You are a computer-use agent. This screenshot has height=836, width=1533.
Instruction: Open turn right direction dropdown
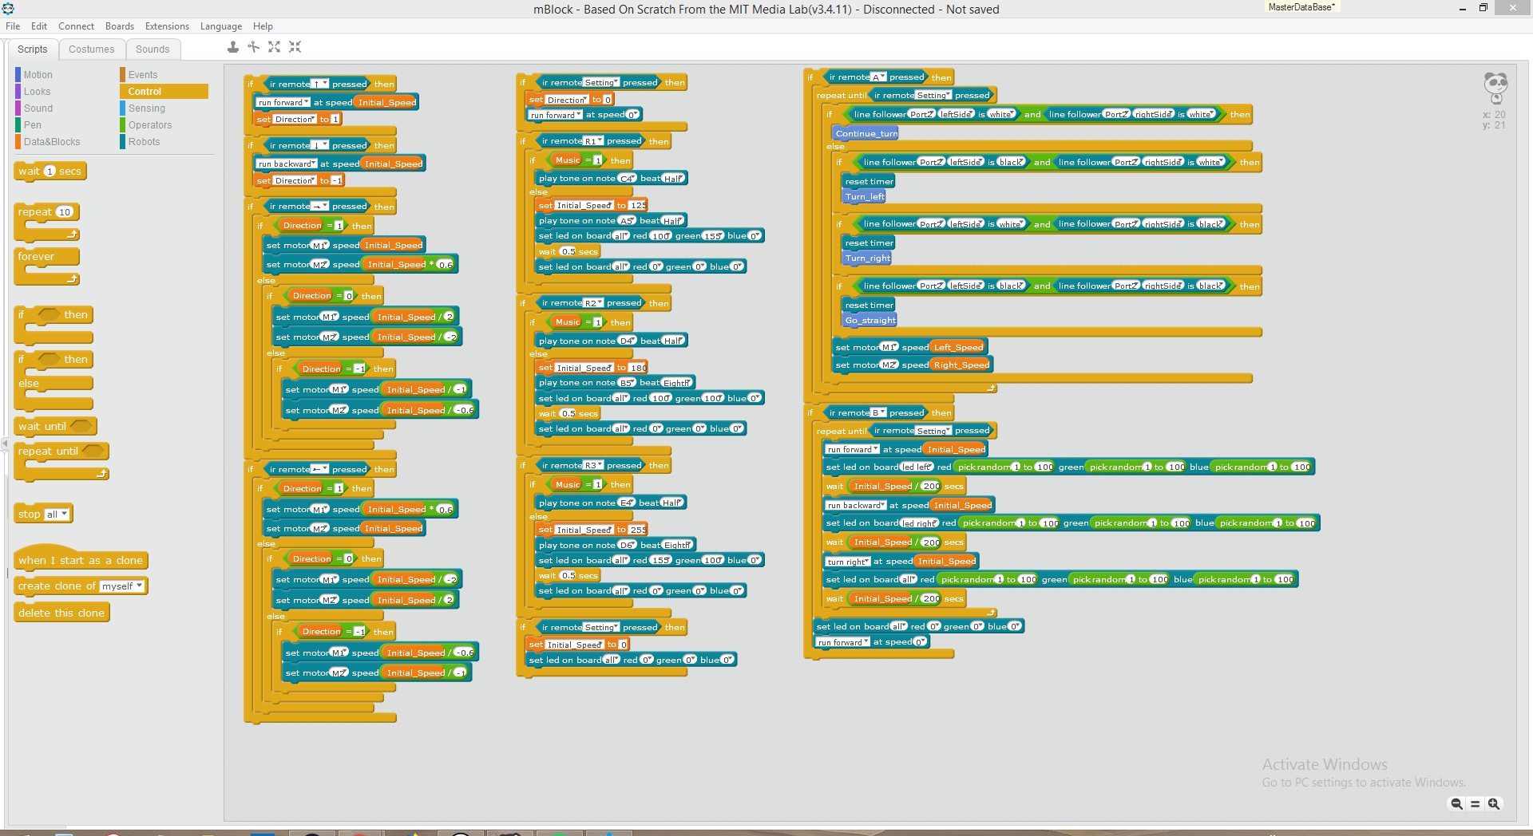tap(848, 562)
